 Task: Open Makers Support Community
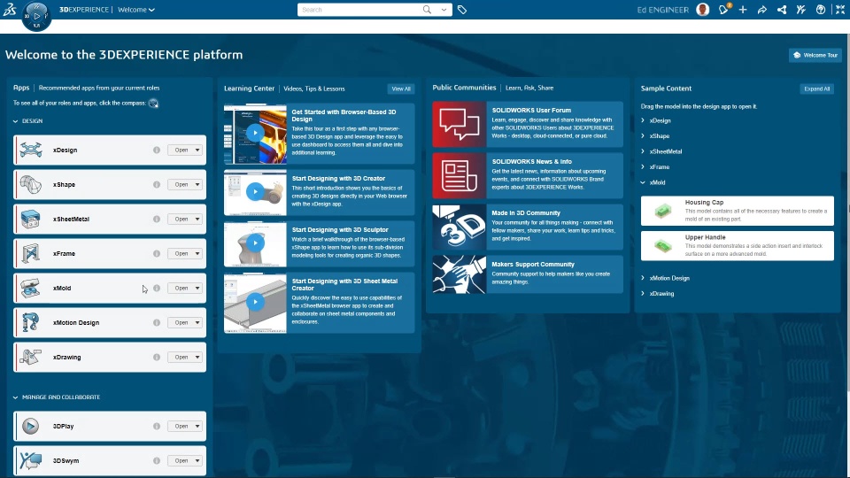click(x=528, y=274)
